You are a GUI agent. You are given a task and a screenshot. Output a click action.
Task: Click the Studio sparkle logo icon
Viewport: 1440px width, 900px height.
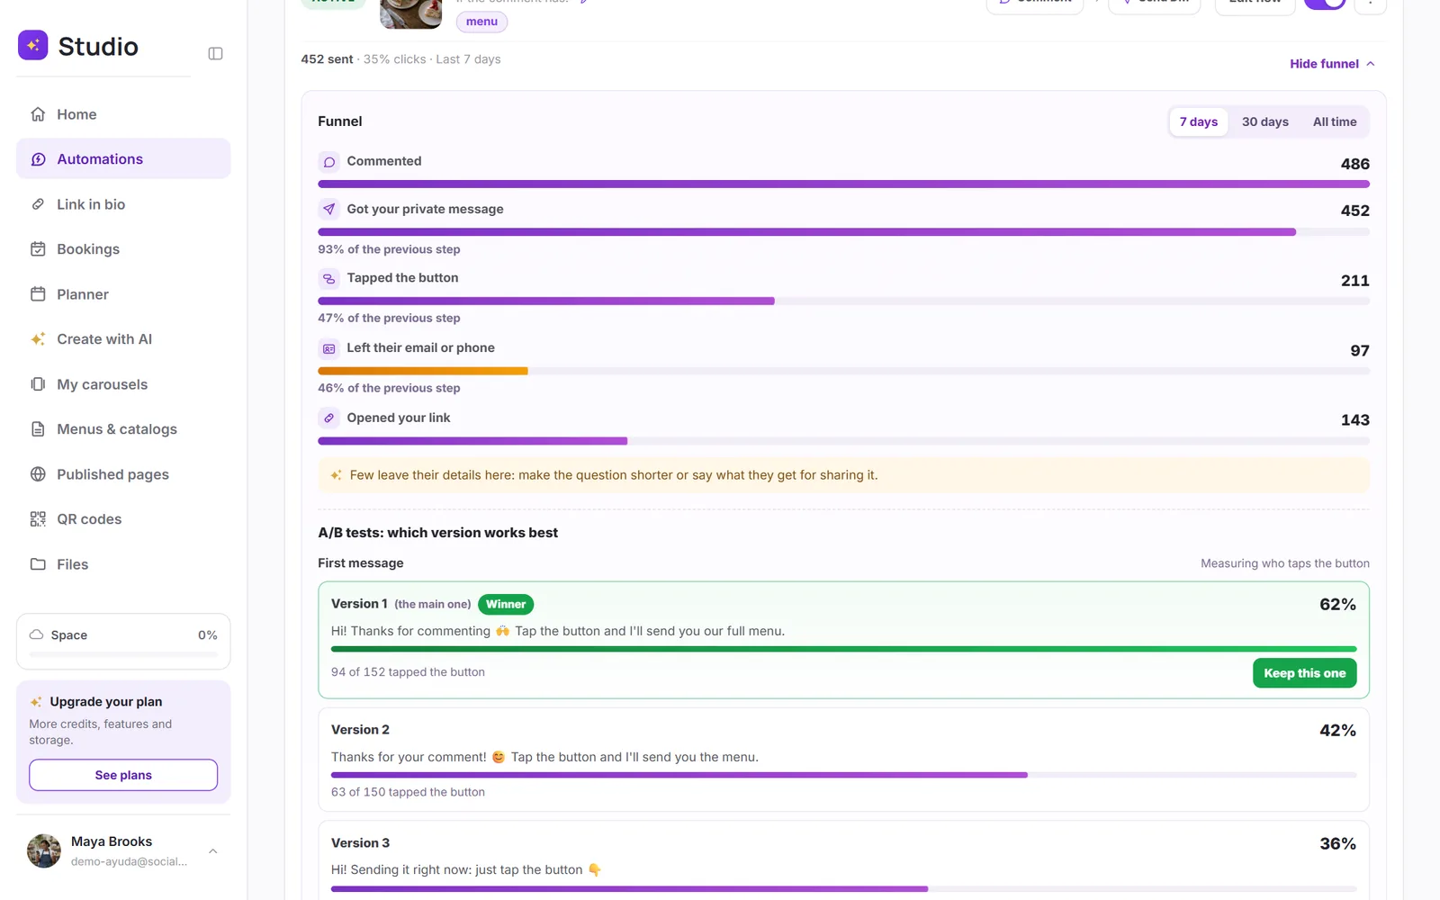pyautogui.click(x=32, y=45)
